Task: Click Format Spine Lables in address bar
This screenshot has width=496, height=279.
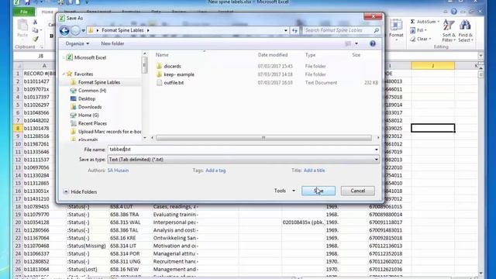Action: [x=122, y=30]
